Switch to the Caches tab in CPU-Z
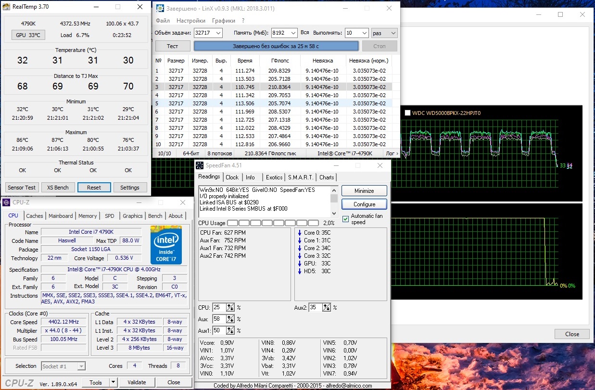The image size is (595, 390). click(x=35, y=216)
